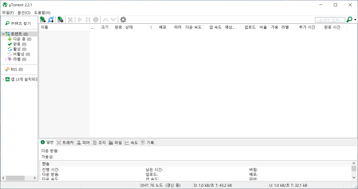The width and height of the screenshot is (358, 189).
Task: Sort by the 업로드 column header
Action: point(247,27)
